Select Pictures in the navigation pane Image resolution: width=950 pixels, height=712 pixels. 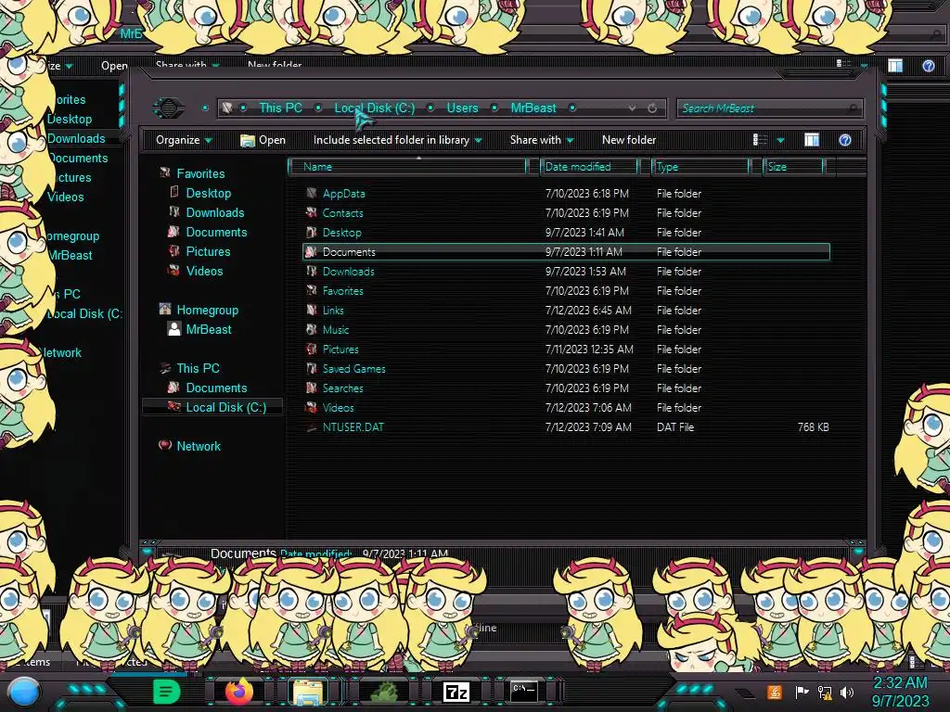pos(208,251)
